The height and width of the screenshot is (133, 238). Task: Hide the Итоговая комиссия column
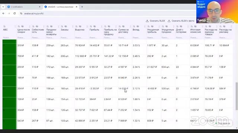point(195,27)
